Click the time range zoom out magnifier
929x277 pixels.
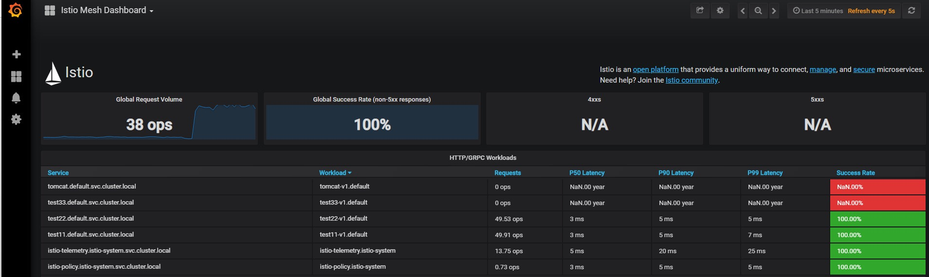758,11
